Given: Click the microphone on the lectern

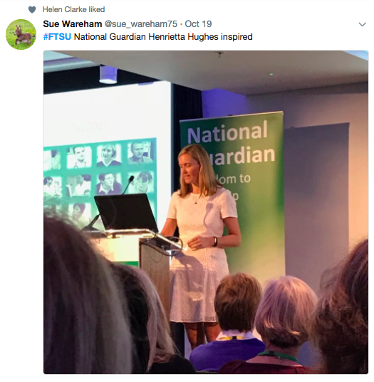Looking at the screenshot, I should coord(128,185).
